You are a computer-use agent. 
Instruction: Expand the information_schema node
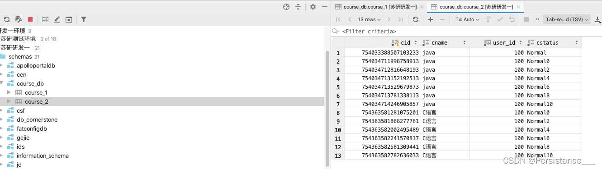pos(2,156)
